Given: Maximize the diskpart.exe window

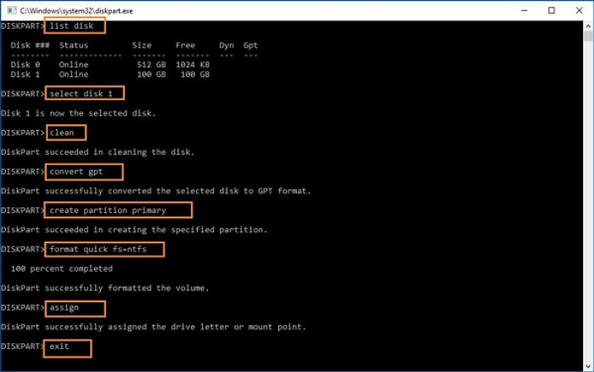Looking at the screenshot, I should coord(552,10).
